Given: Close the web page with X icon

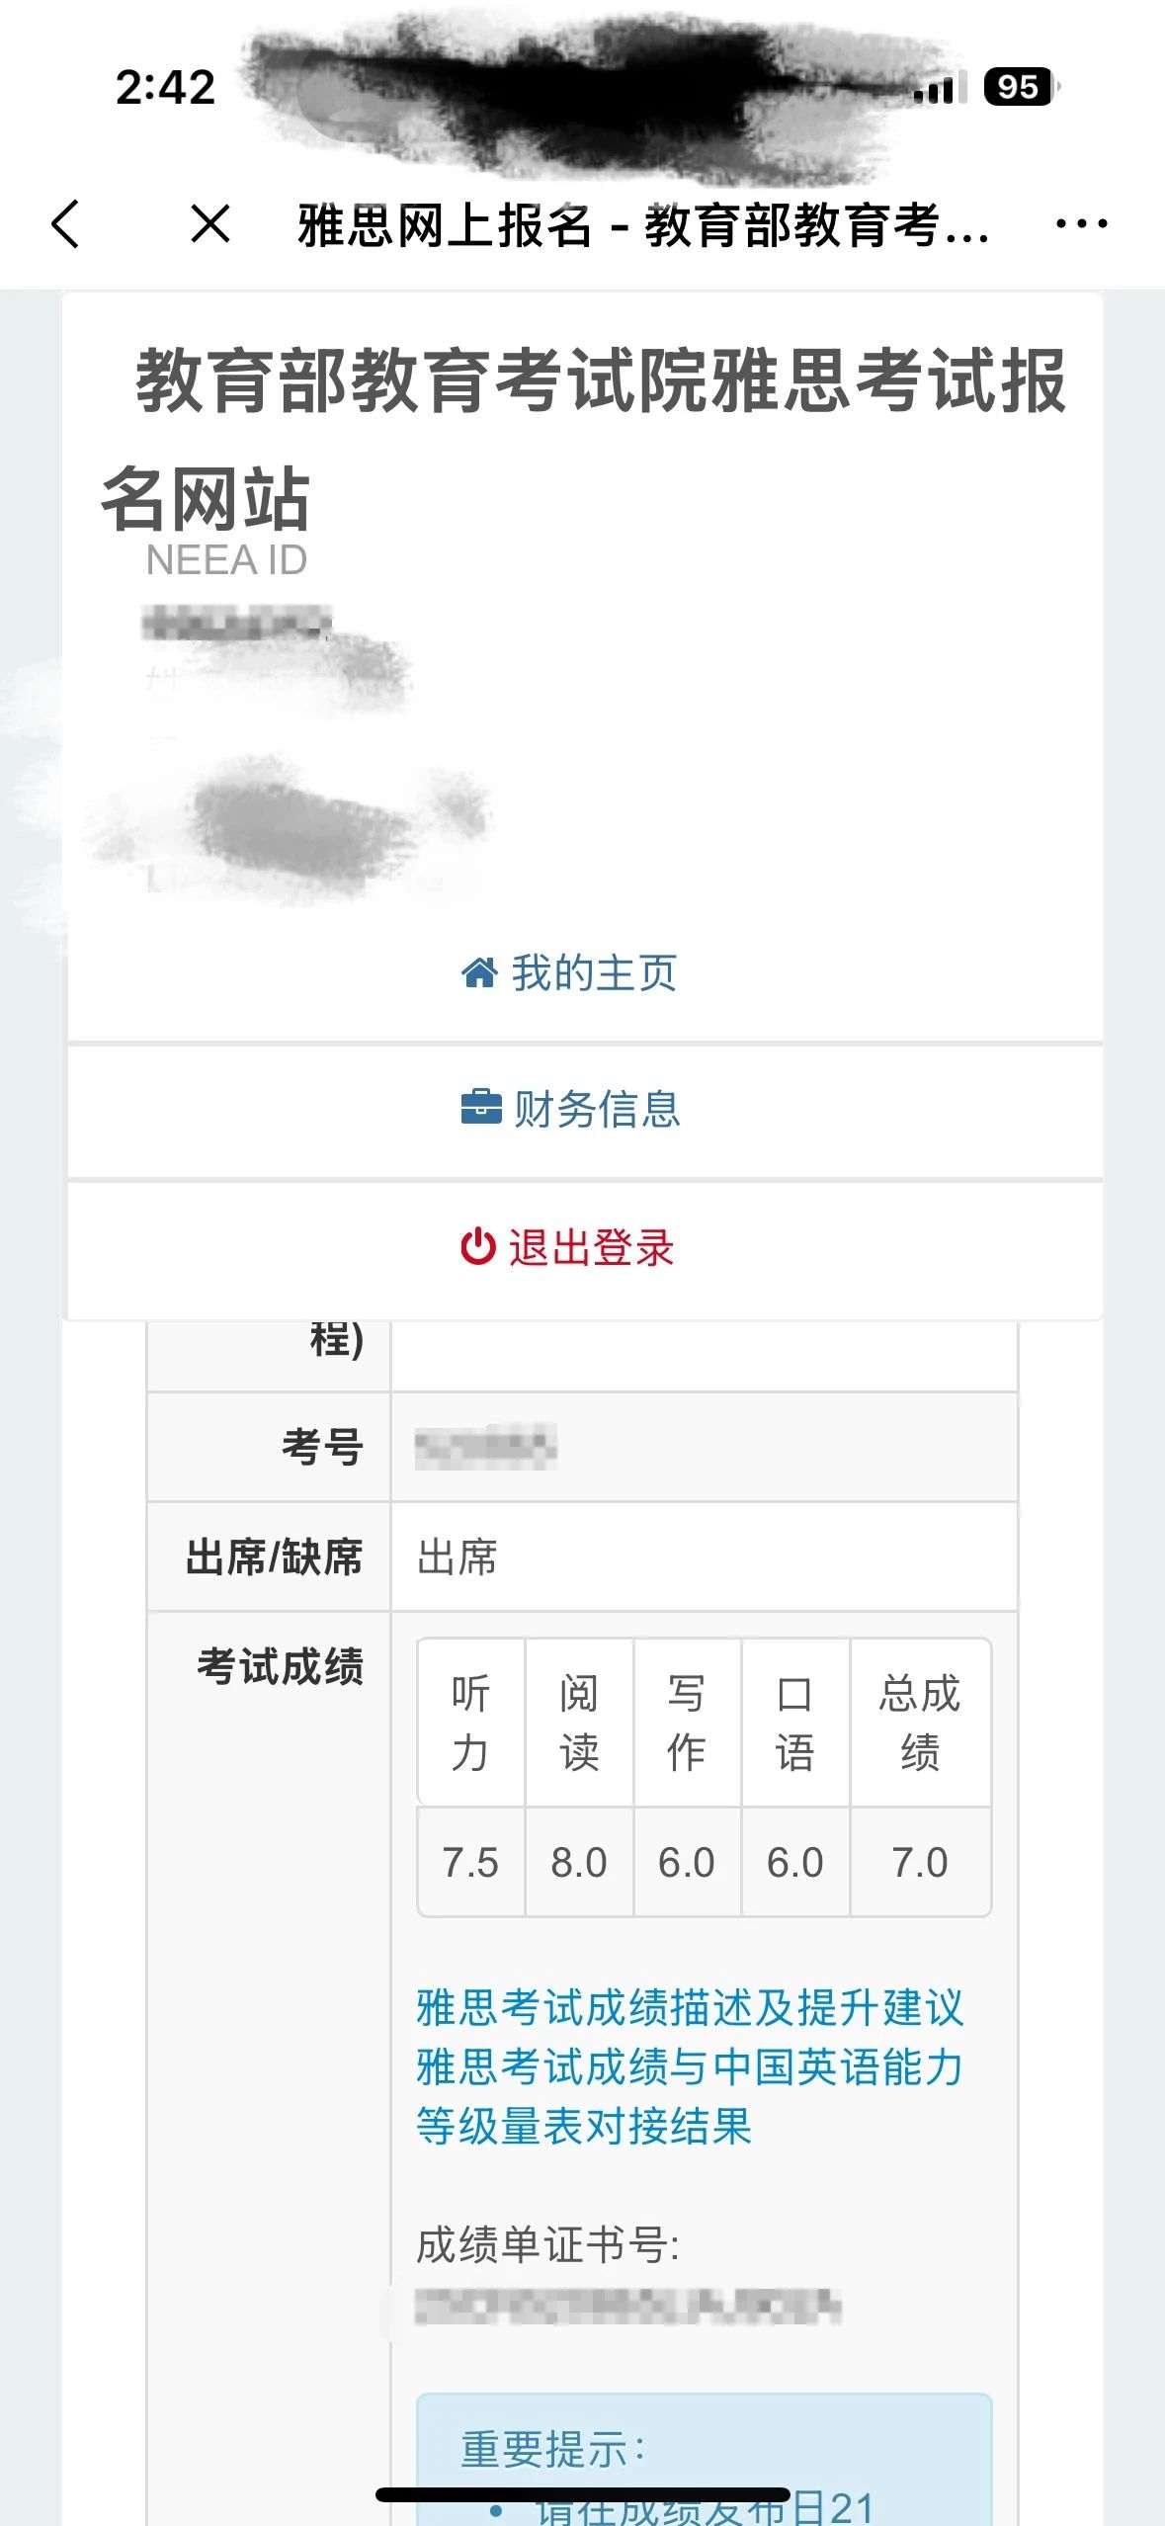Looking at the screenshot, I should click(x=209, y=223).
